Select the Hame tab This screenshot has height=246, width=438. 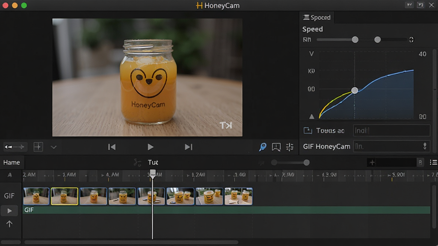(x=12, y=162)
